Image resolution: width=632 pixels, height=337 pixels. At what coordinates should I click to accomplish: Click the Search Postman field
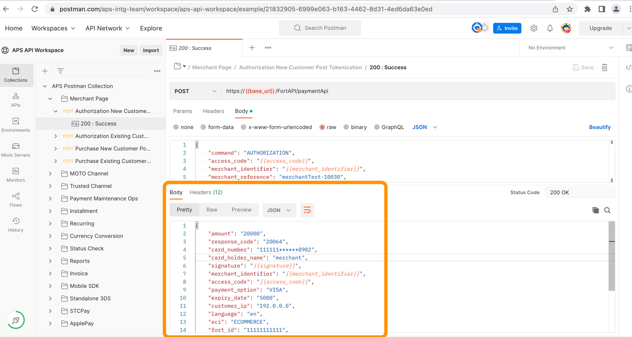[320, 28]
